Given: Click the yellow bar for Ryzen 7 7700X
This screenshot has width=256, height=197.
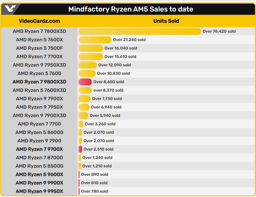Looking at the screenshot, I should click(91, 57).
